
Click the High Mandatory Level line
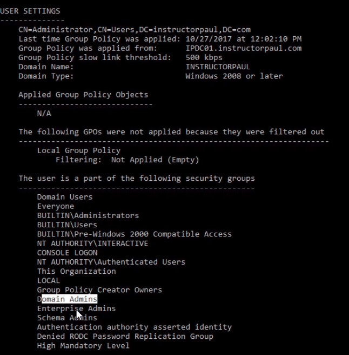(83, 345)
